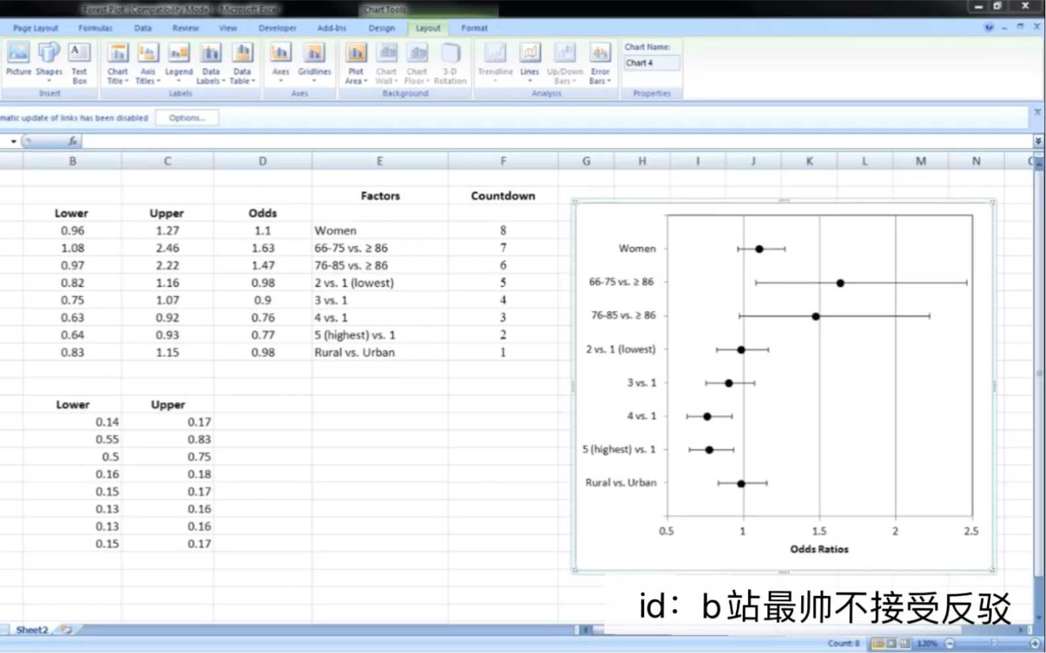Zoom in with the plus button
The height and width of the screenshot is (653, 1046).
[1035, 644]
